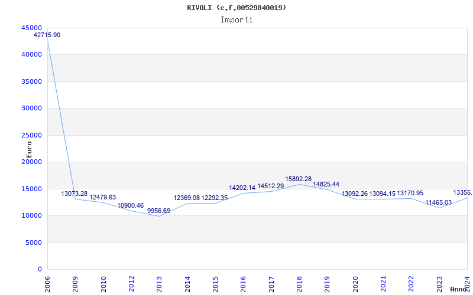Click the 13170.95 data label
473x295 pixels.
pos(410,194)
